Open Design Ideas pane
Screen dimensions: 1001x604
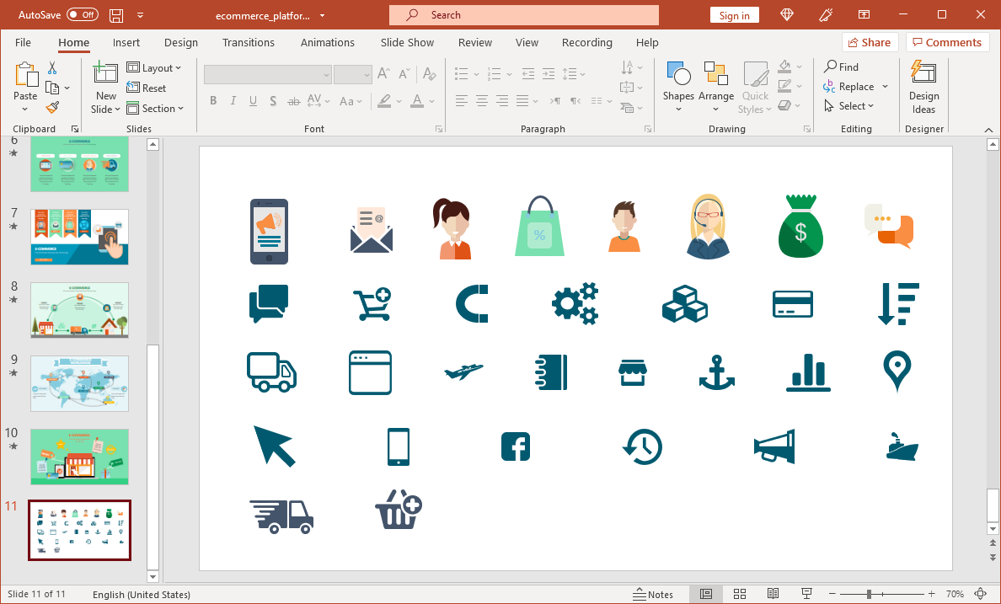(x=923, y=88)
